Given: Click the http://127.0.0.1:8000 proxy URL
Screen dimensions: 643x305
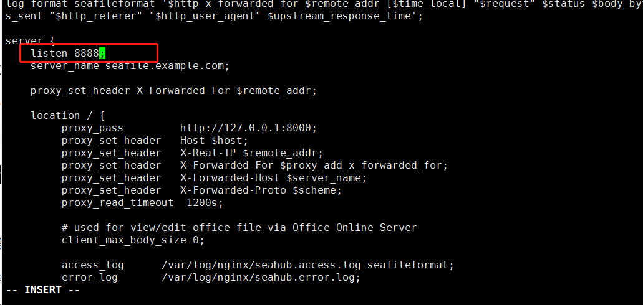Looking at the screenshot, I should (248, 128).
